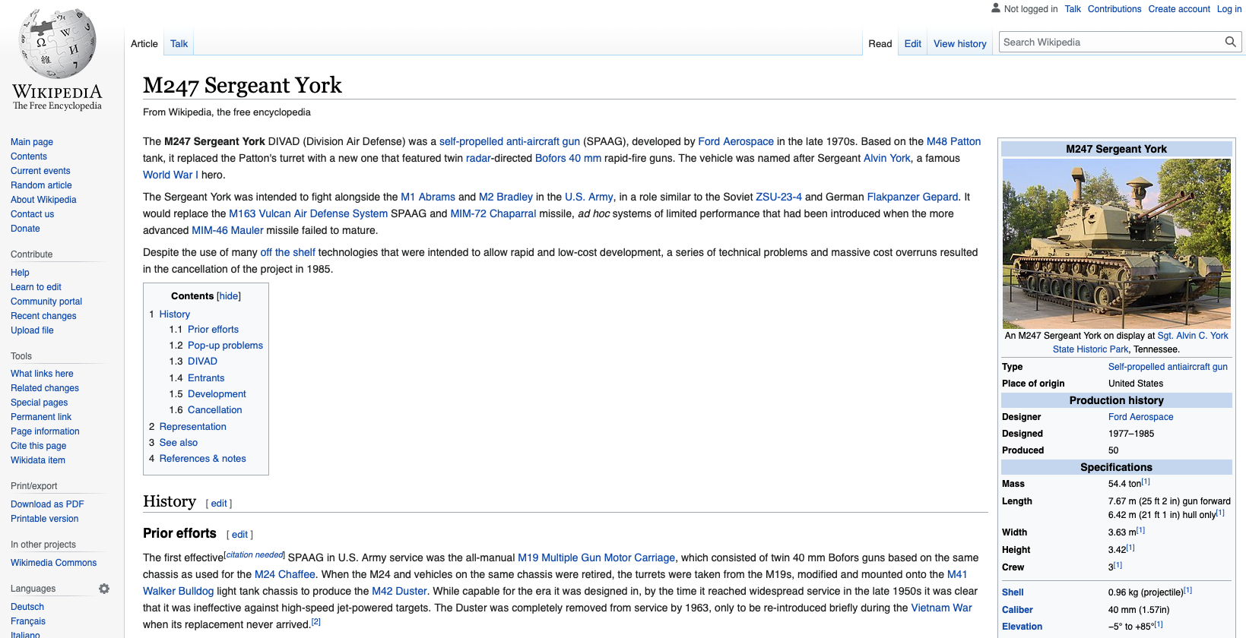Open language settings gear icon
This screenshot has width=1246, height=638.
click(104, 589)
